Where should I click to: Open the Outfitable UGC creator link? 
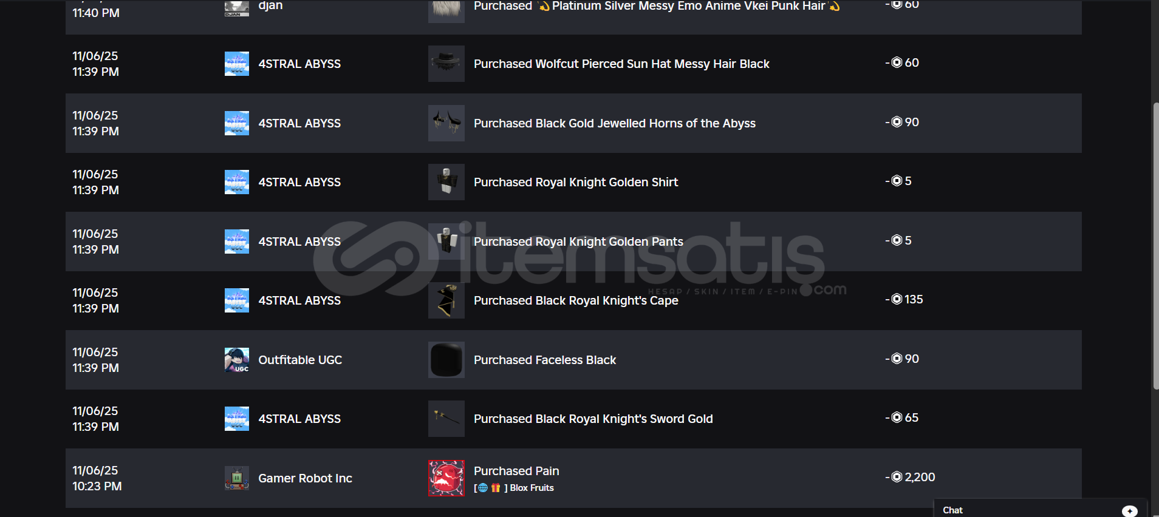(300, 360)
